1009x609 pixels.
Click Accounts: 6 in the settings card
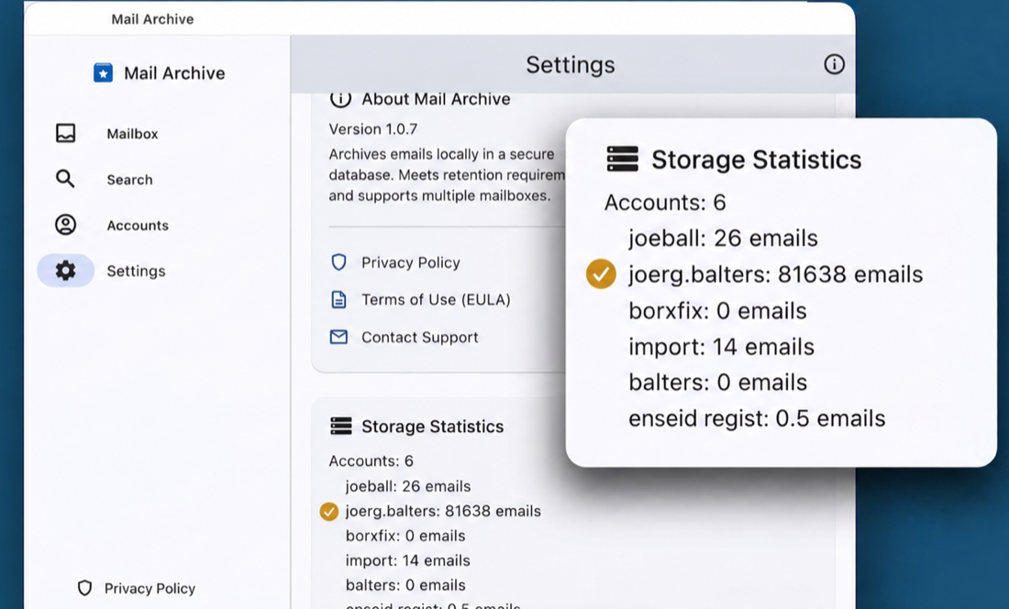371,461
